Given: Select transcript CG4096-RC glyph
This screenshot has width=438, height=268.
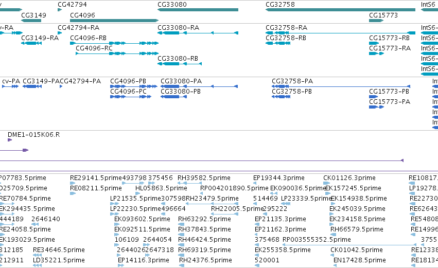Looking at the screenshot, I should (117, 53).
